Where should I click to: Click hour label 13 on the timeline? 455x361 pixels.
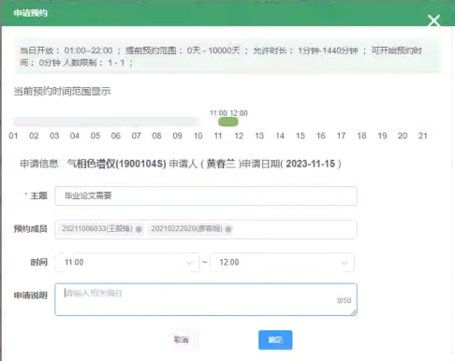[x=259, y=136]
